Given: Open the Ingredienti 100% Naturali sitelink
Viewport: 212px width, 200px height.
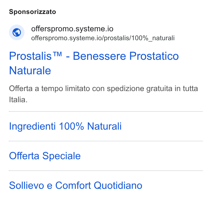Looking at the screenshot, I should click(x=65, y=126).
